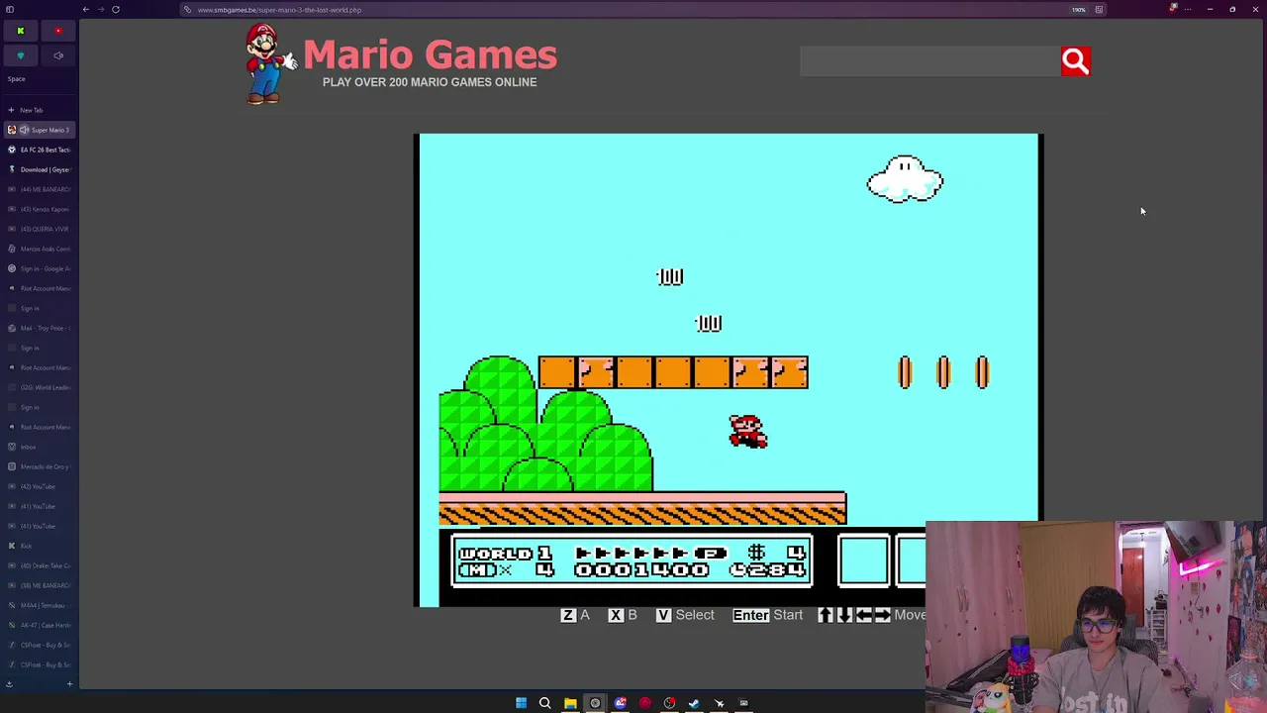Image resolution: width=1267 pixels, height=713 pixels.
Task: Open the airplane taskbar icon
Action: pyautogui.click(x=719, y=703)
